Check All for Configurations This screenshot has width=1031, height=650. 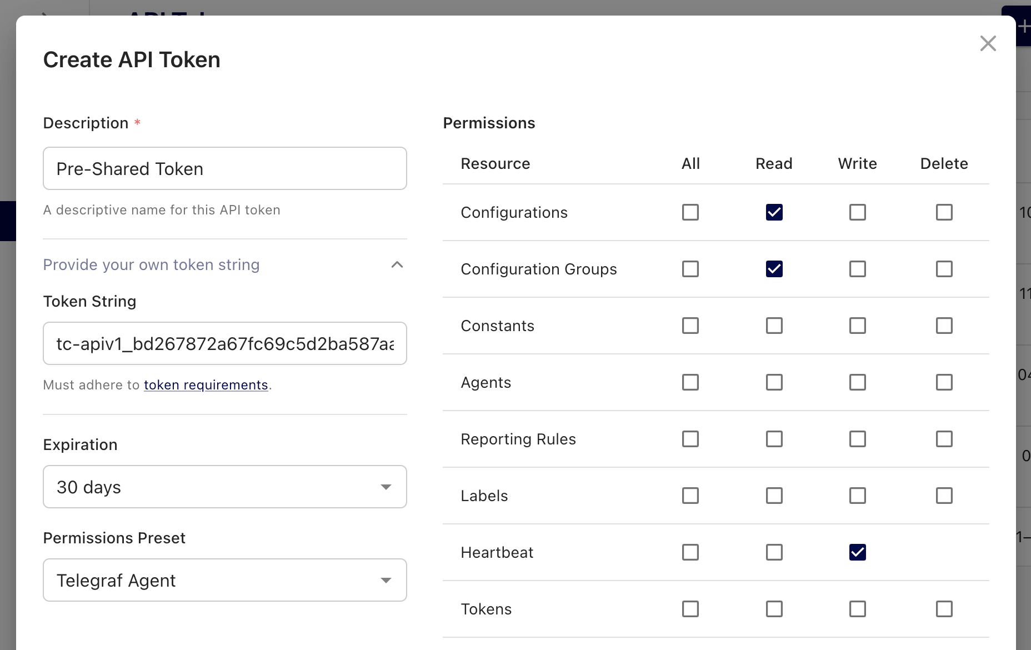click(x=690, y=212)
